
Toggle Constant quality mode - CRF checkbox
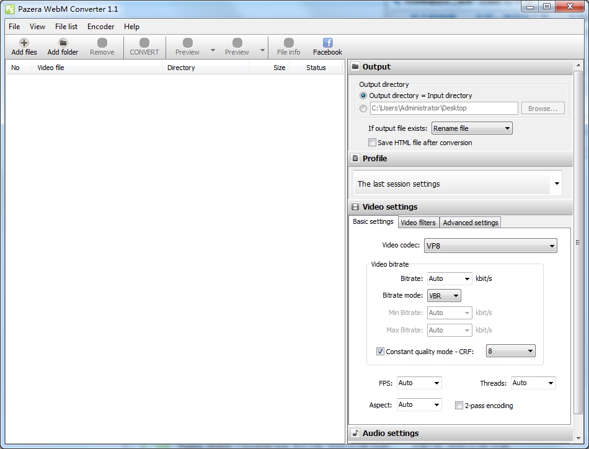coord(380,352)
